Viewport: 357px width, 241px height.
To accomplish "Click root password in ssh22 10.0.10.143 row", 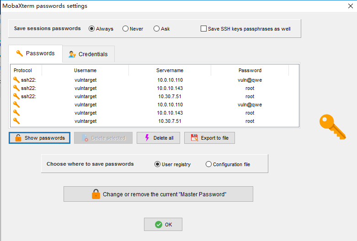I will [250, 88].
